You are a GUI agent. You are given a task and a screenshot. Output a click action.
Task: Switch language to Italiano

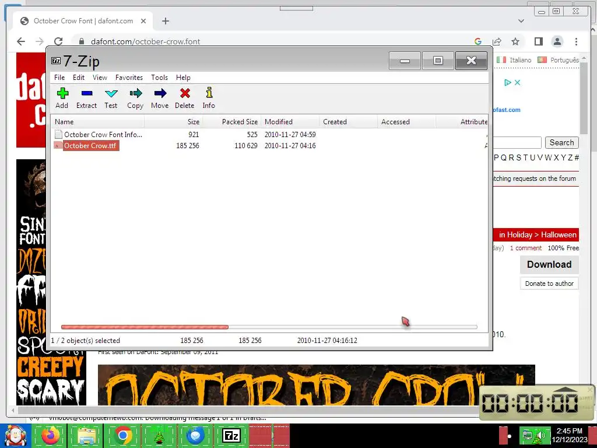coord(514,60)
